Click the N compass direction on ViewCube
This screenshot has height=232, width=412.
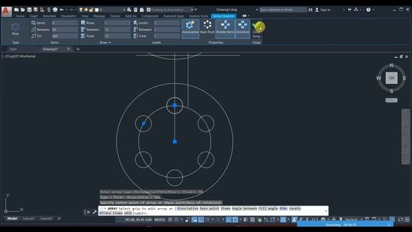coord(391,65)
